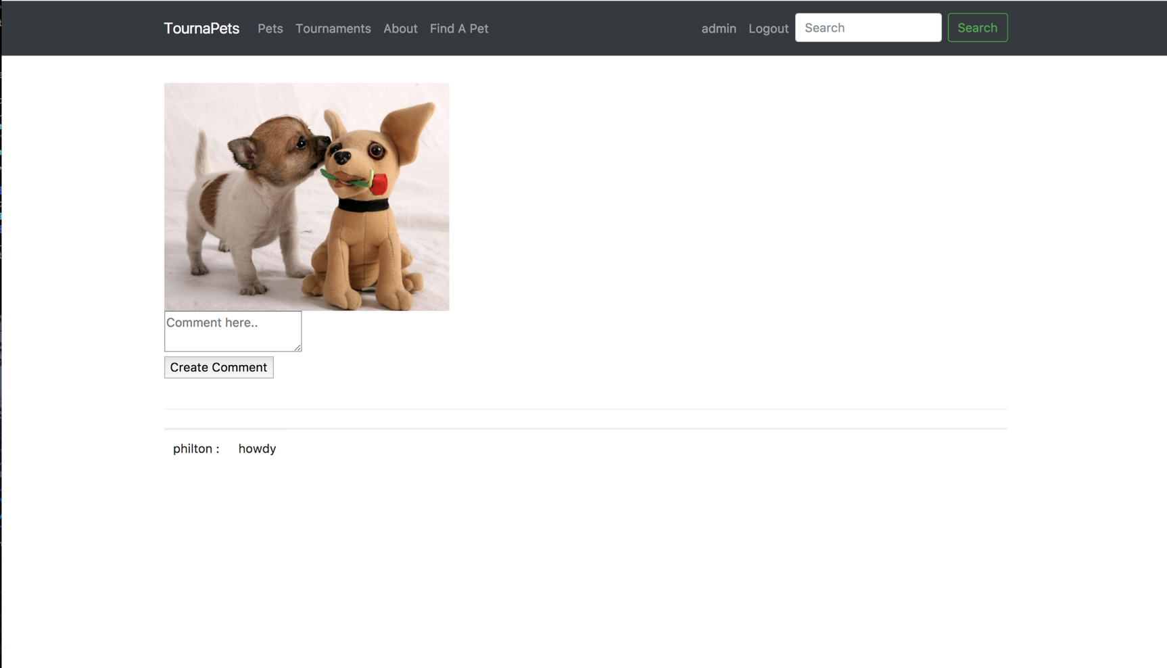Open the admin profile link
1167x668 pixels.
point(719,28)
